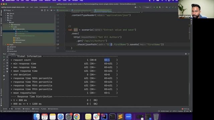Image resolution: width=214 pixels, height=120 pixels.
Task: Click Expand All in Project panel toolbar
Action: point(45,10)
